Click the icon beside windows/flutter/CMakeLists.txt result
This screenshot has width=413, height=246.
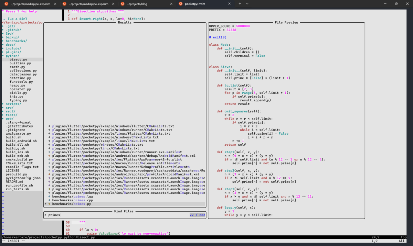pyautogui.click(x=50, y=126)
